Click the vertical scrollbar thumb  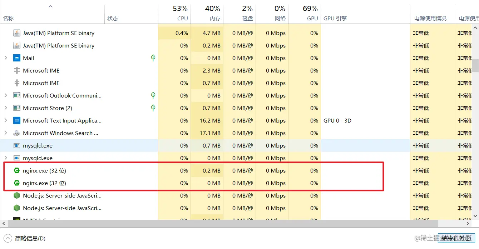click(x=475, y=65)
